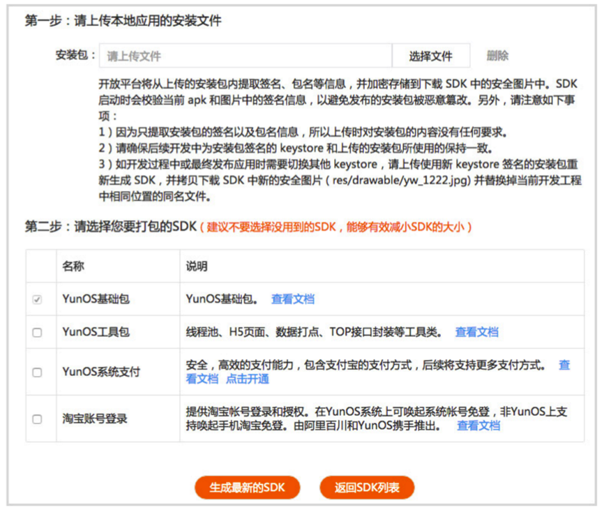Open 查看文档 link for 淘宝账号登录

(x=478, y=426)
